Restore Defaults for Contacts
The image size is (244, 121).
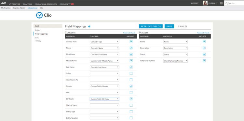tap(129, 33)
